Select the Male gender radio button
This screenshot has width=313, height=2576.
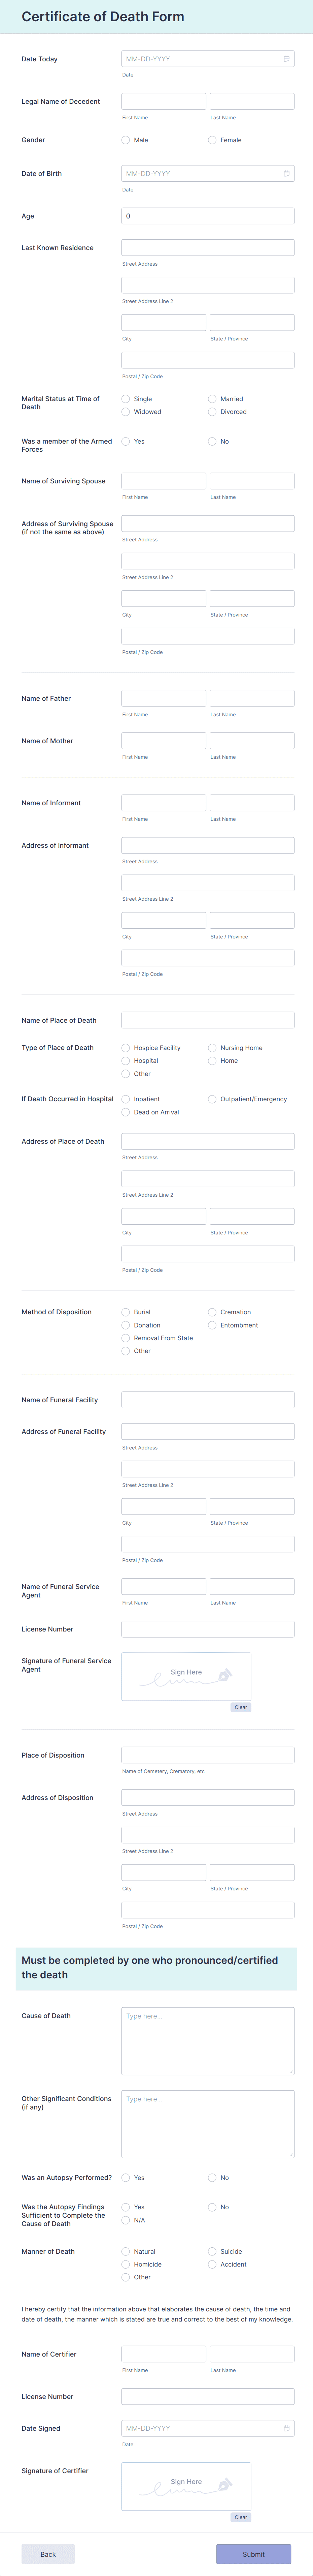[x=125, y=140]
